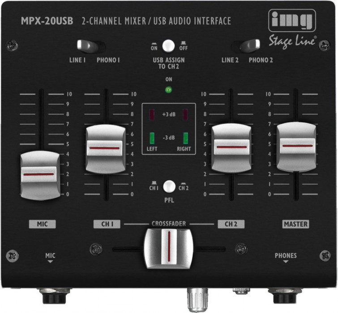Viewport: 338px width, 313px height.
Task: Toggle the LINE 1 / PHONO 1 switch
Action: (91, 46)
